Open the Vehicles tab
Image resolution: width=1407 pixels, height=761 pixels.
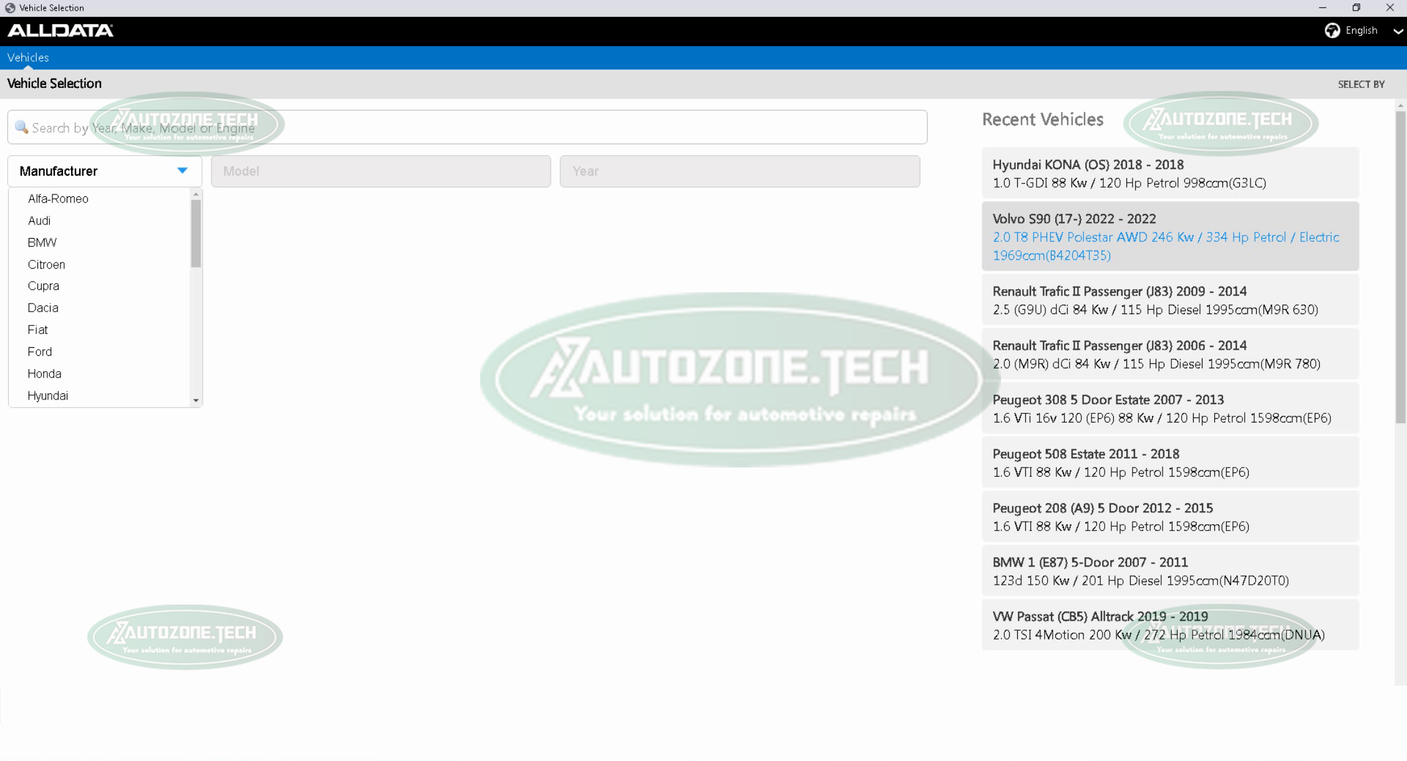pos(28,57)
